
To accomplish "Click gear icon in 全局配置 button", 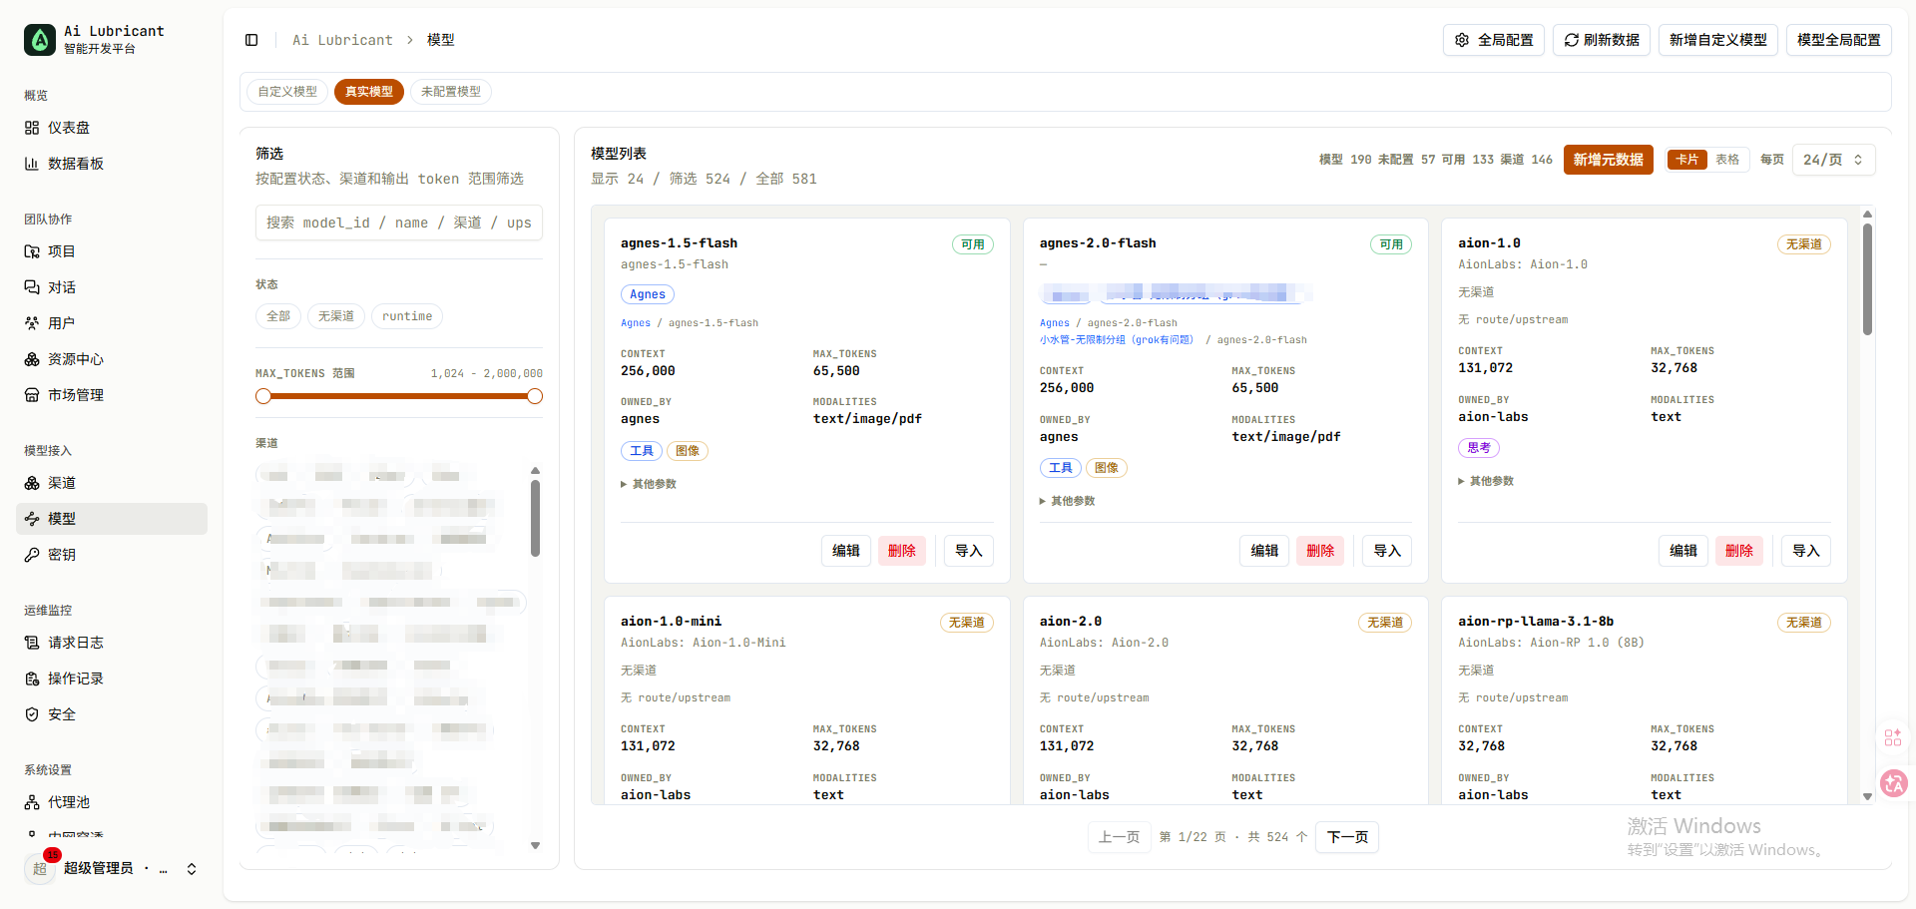I will point(1462,40).
